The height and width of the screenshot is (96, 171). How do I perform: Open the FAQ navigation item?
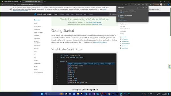pyautogui.click(x=85, y=14)
